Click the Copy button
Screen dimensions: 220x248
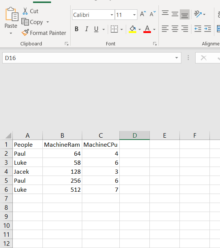point(32,22)
